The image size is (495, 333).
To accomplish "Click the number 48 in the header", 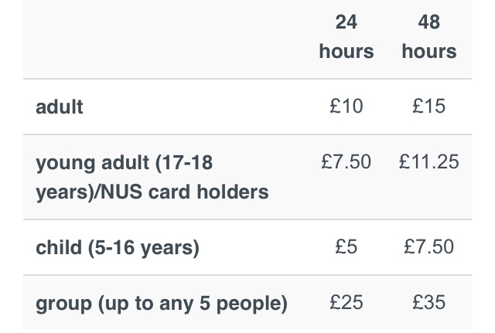I will (x=429, y=22).
